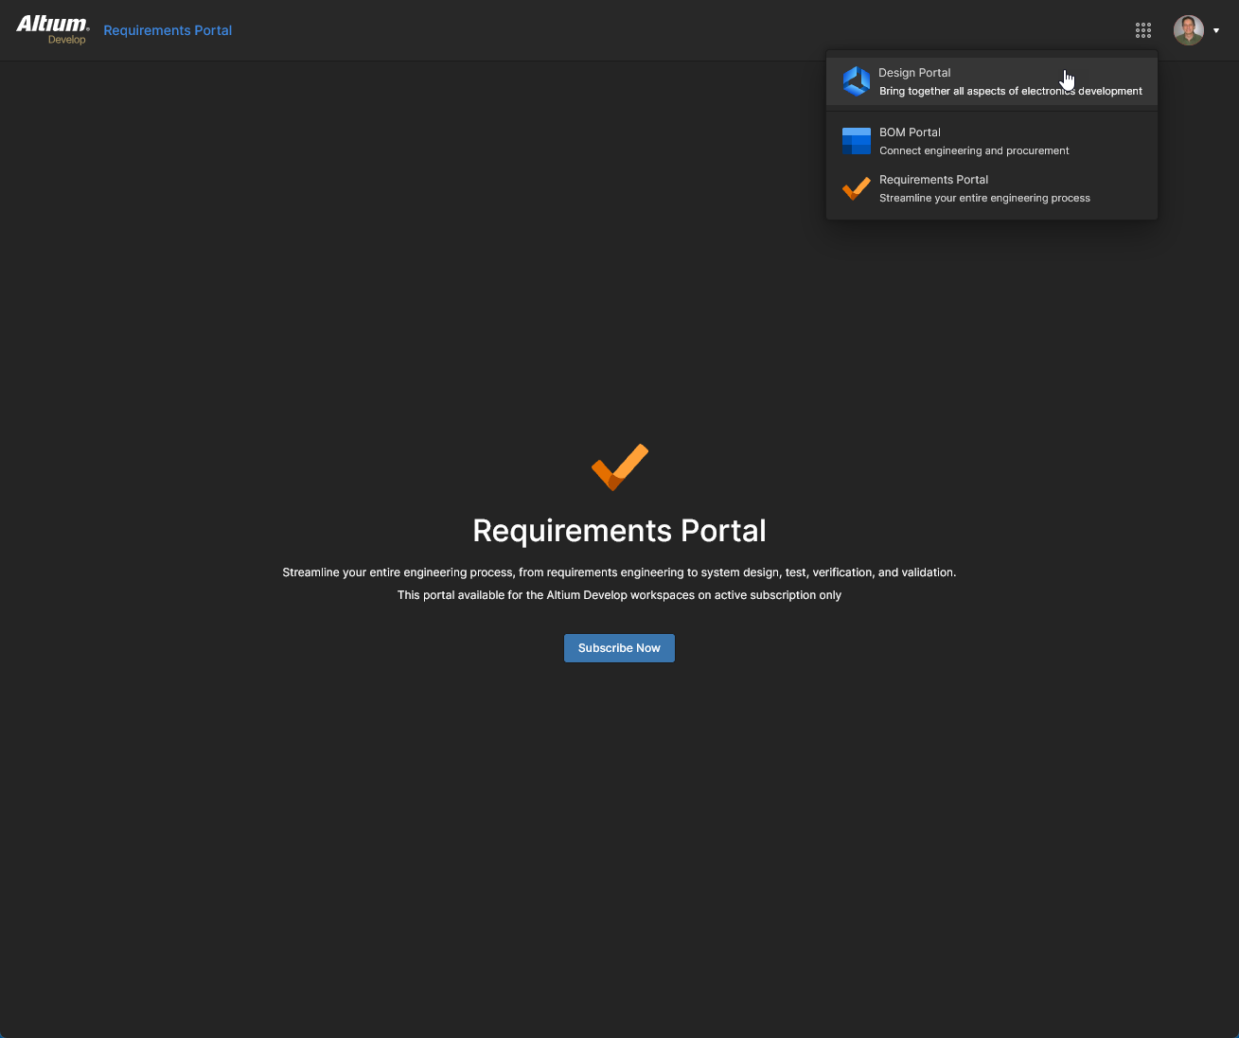Click 'Streamline your entire engineering process' menu text

(984, 198)
